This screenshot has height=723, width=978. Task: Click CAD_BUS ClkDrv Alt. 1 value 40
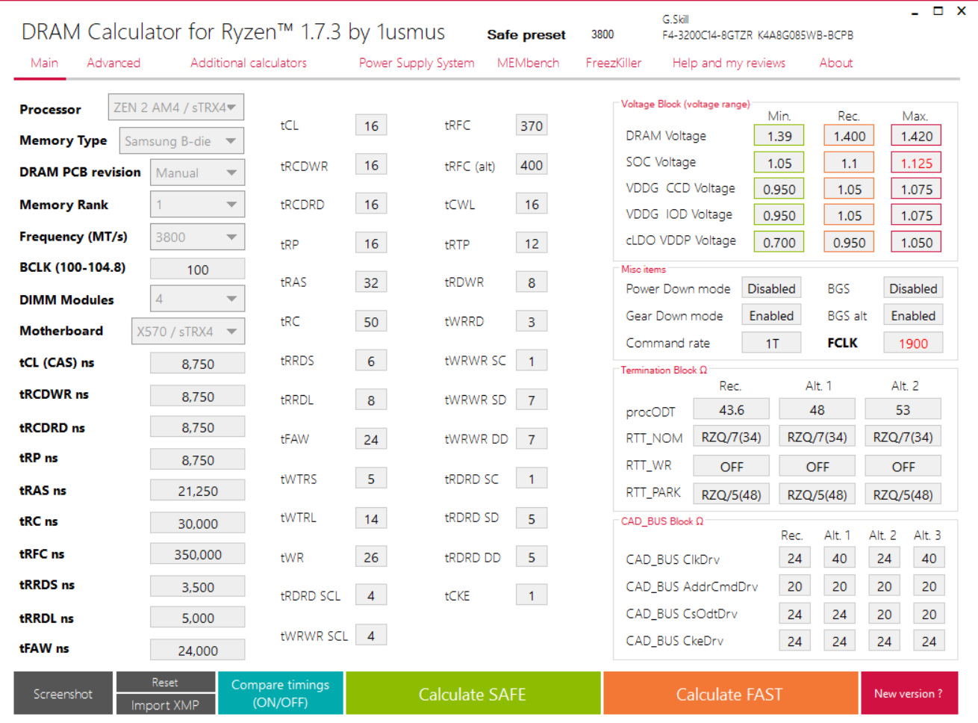[x=839, y=558]
